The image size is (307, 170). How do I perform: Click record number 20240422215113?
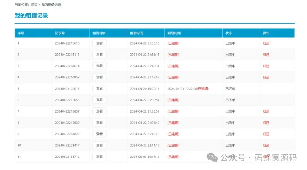point(67,55)
